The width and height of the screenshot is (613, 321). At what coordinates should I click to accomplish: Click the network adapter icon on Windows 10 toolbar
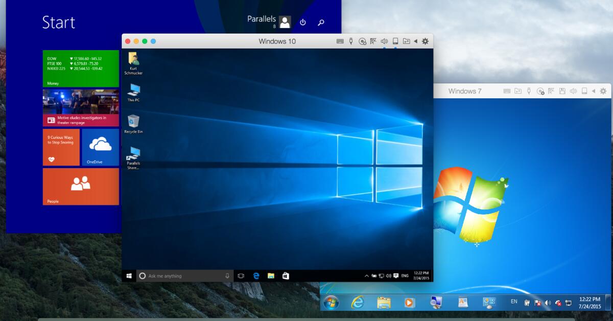tap(373, 41)
